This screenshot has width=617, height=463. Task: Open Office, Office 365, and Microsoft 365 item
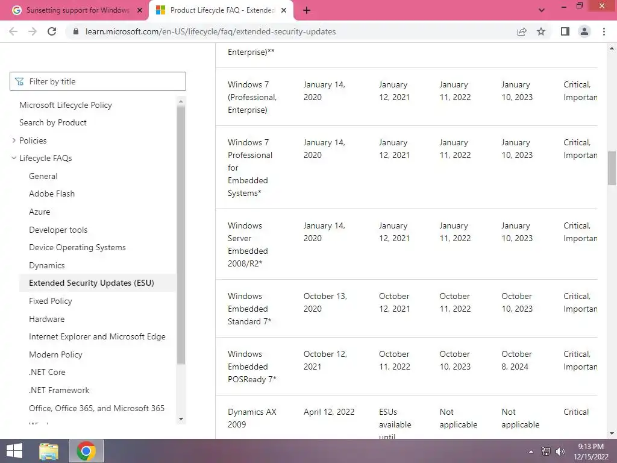point(96,408)
